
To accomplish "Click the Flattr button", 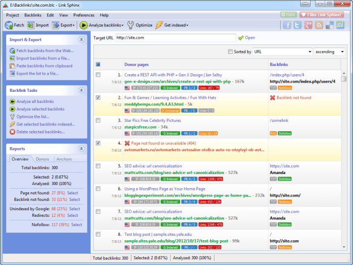I will [289, 15].
